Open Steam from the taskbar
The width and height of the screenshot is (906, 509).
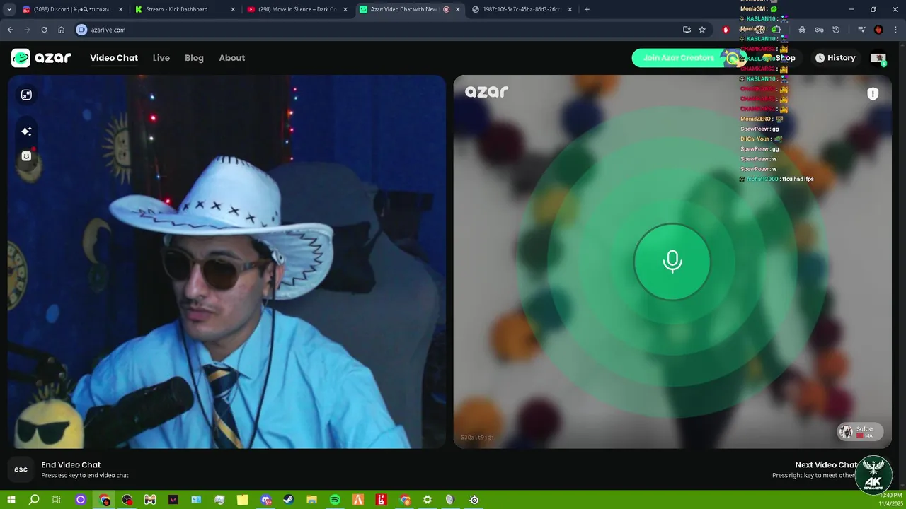(x=289, y=500)
